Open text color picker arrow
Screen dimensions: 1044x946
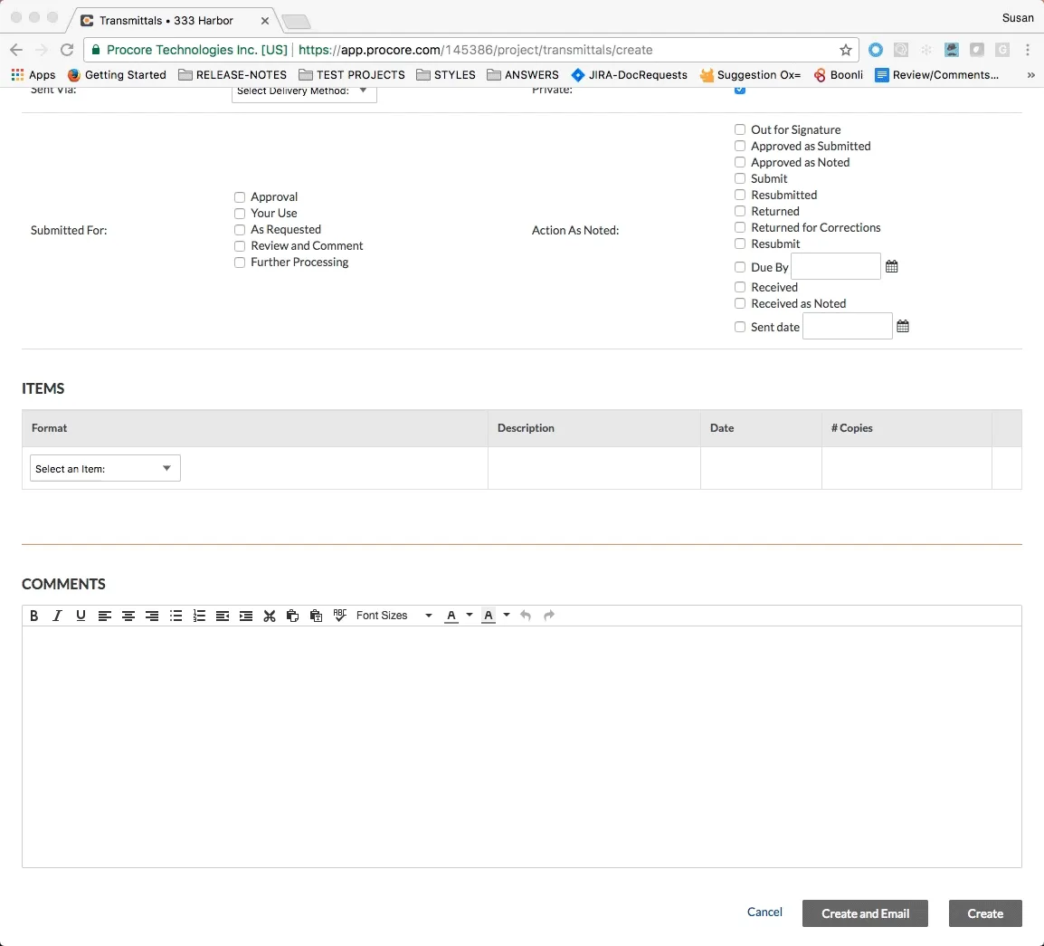[x=470, y=615]
